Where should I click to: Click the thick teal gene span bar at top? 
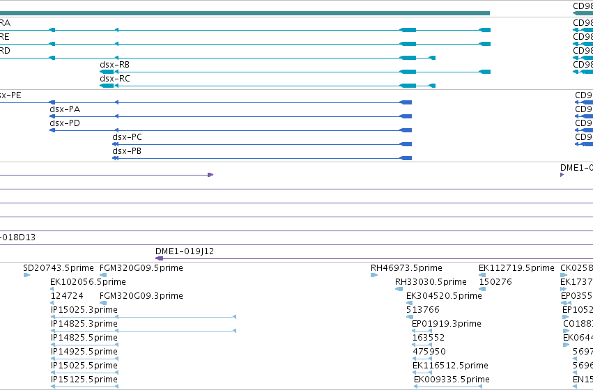[x=245, y=13]
